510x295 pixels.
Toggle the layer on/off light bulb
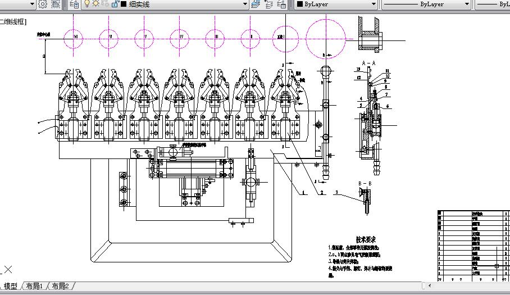(x=87, y=4)
